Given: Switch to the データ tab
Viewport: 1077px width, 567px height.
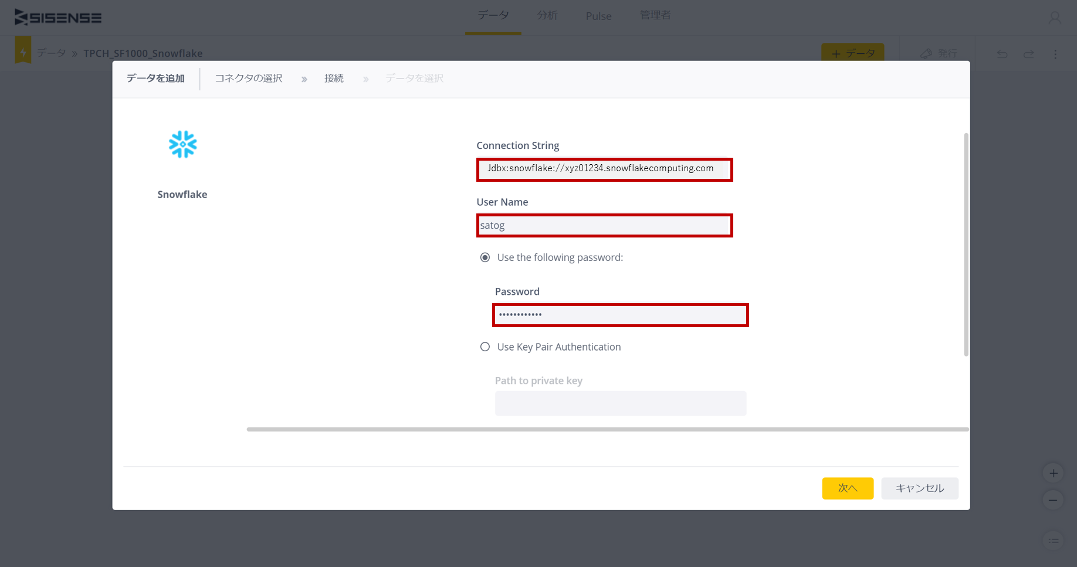Looking at the screenshot, I should coord(493,15).
